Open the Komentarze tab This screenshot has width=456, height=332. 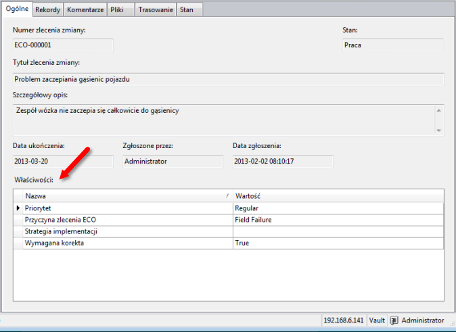(85, 10)
